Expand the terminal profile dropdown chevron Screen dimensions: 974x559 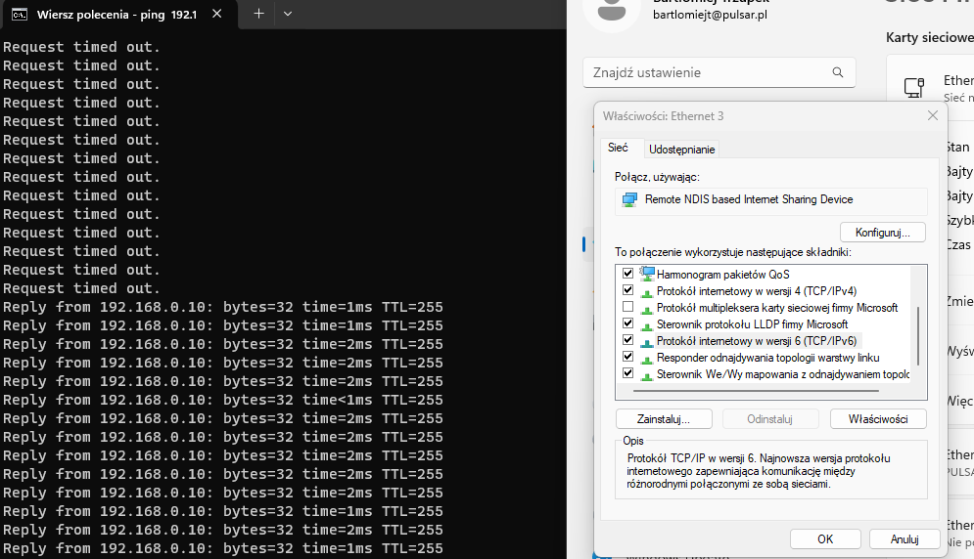[x=288, y=14]
